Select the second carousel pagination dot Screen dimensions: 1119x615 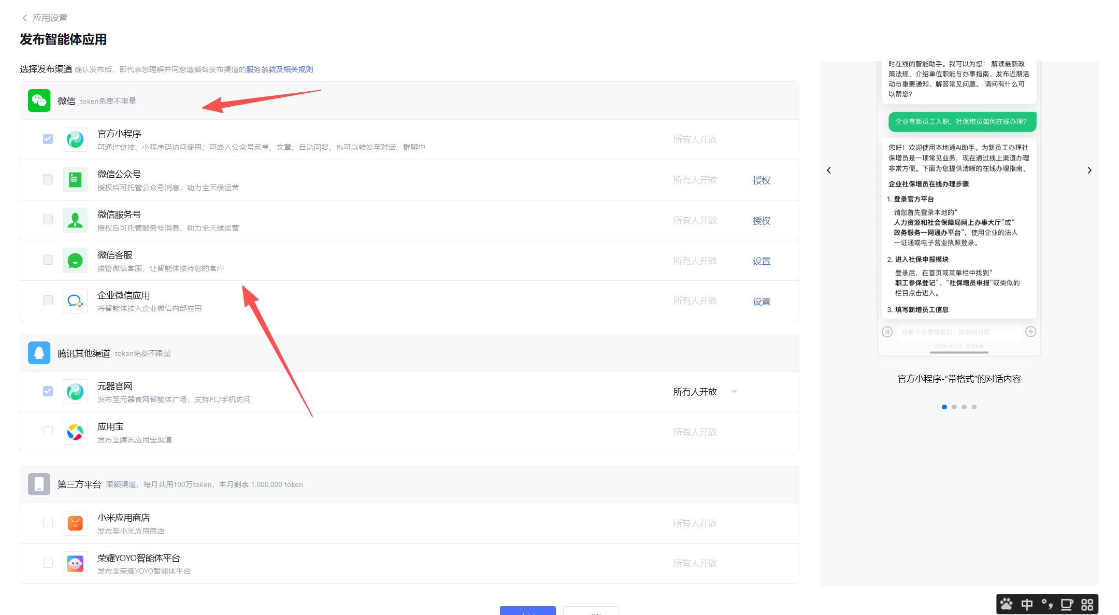954,407
